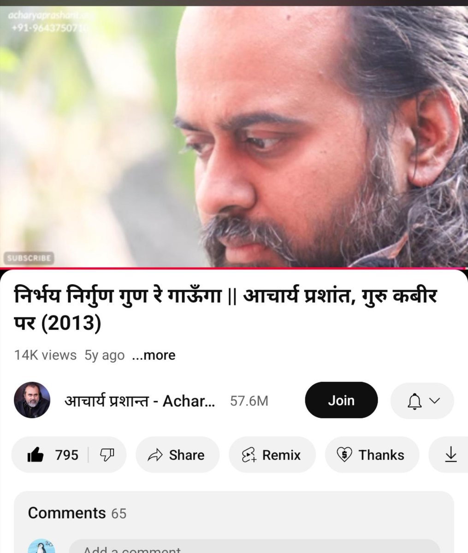This screenshot has width=468, height=553.
Task: Tap the Thanks heart-dollar icon
Action: (x=344, y=455)
